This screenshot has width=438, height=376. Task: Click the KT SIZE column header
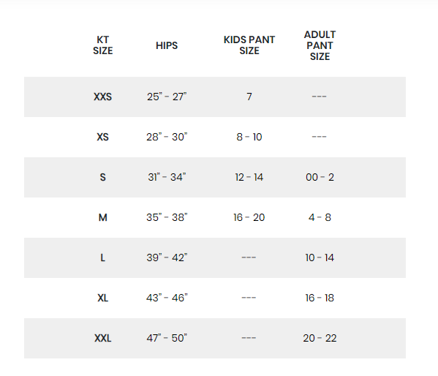tap(103, 45)
